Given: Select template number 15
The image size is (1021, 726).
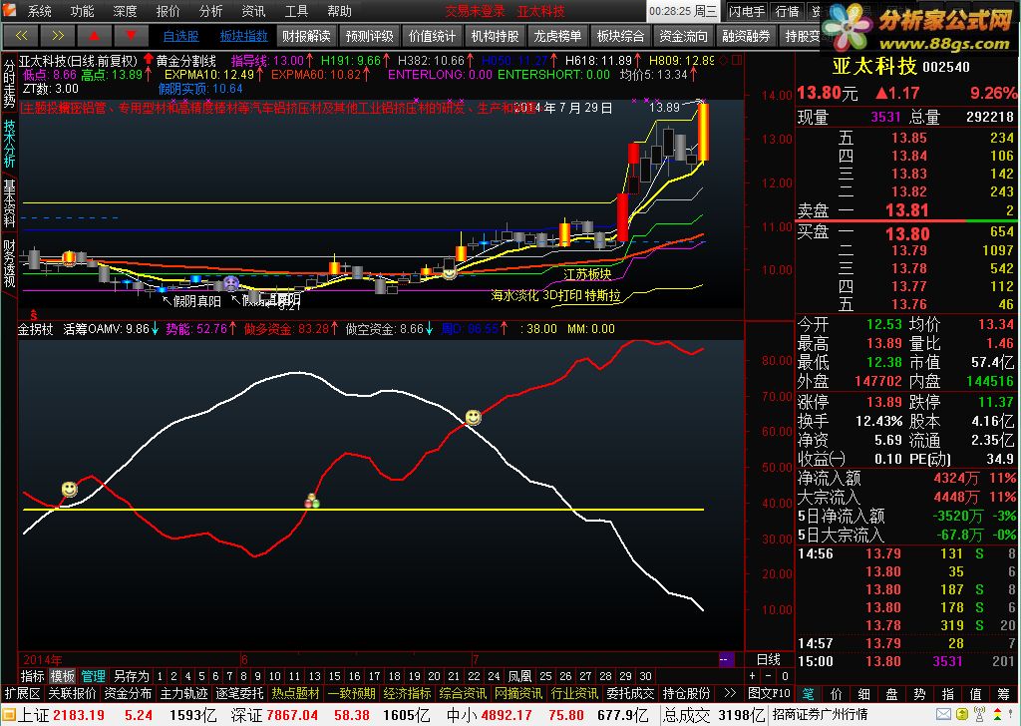Looking at the screenshot, I should 335,676.
